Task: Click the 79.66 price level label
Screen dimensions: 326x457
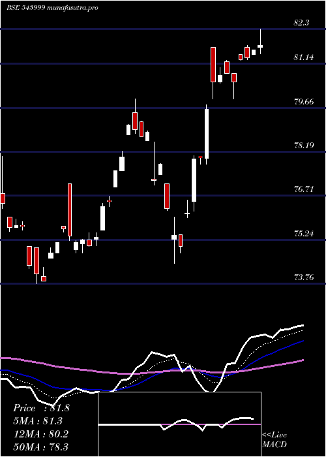Action: tap(304, 101)
